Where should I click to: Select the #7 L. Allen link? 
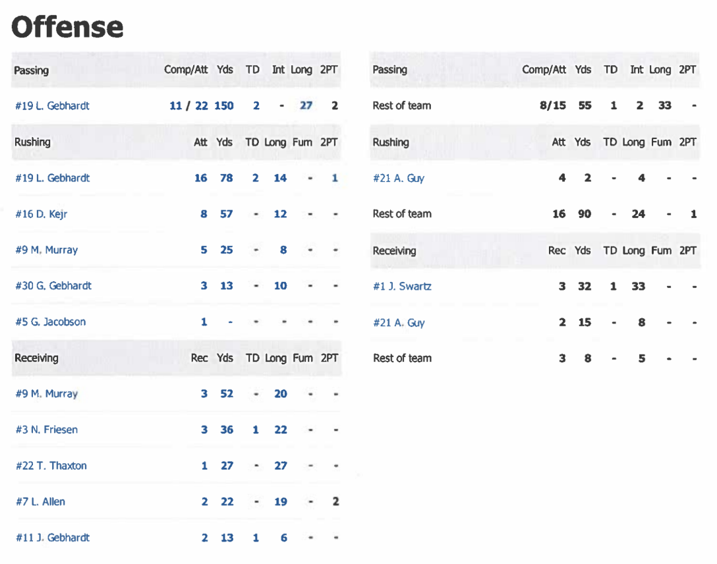coord(40,502)
